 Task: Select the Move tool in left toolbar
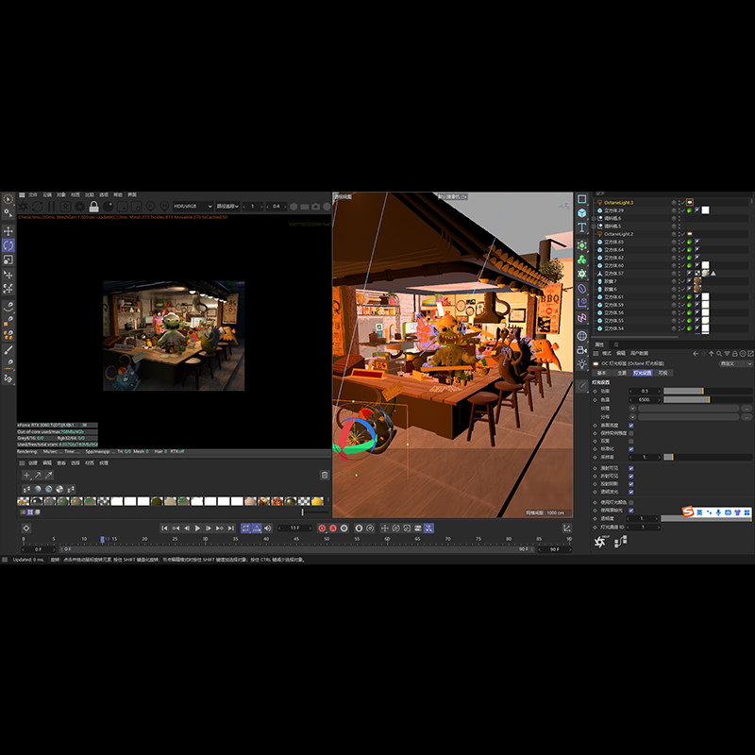click(x=8, y=230)
